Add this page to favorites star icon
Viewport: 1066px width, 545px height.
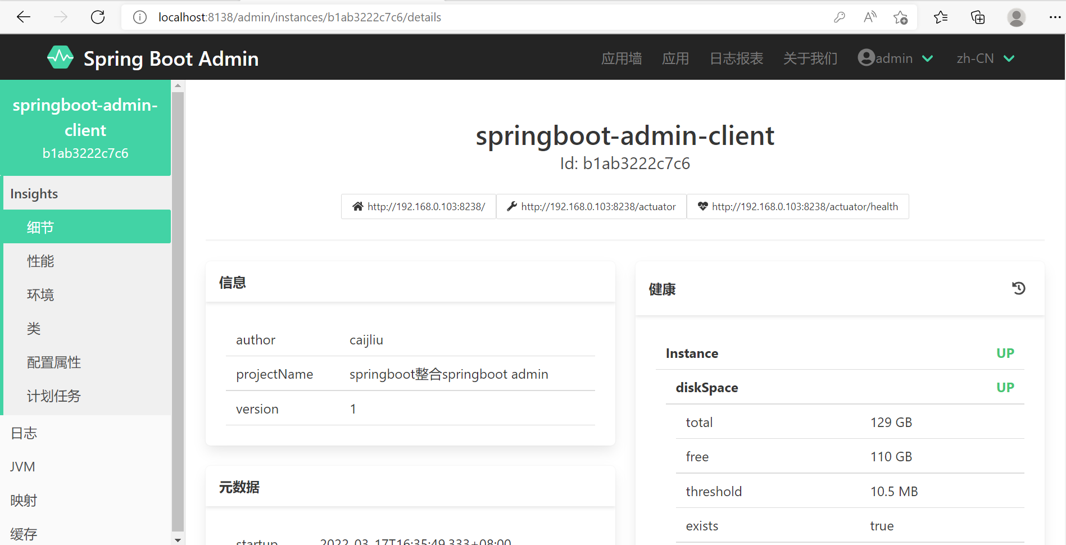click(x=901, y=17)
